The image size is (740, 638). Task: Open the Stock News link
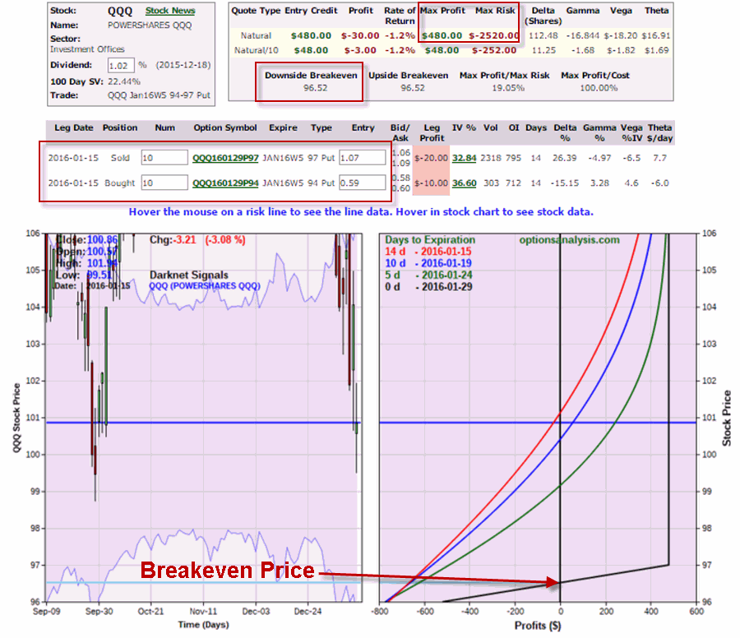170,11
